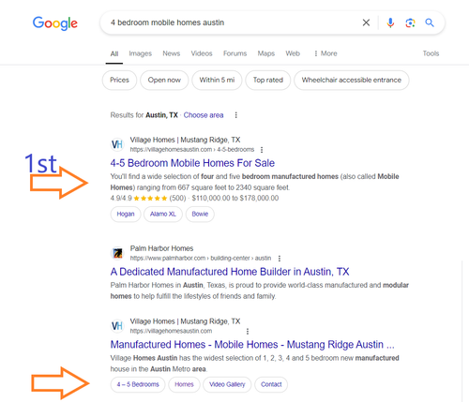The width and height of the screenshot is (469, 402).
Task: Expand the More search categories menu
Action: 325,53
